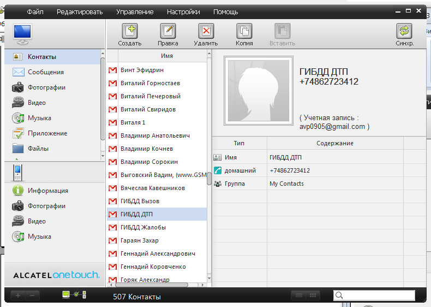This screenshot has height=307, width=431.
Task: Open Информация in the phone section
Action: [48, 191]
